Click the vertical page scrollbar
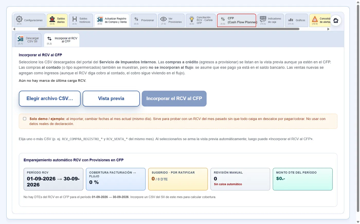The width and height of the screenshot is (360, 224). [358, 108]
